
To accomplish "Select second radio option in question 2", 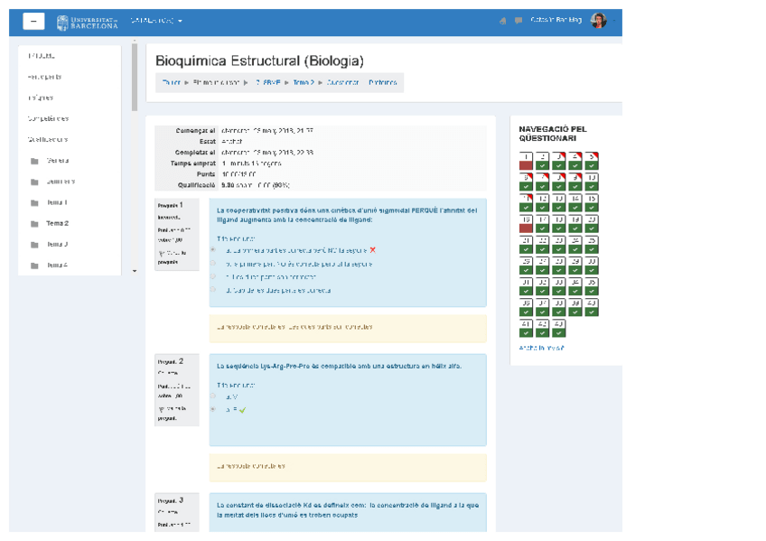I will pyautogui.click(x=213, y=409).
